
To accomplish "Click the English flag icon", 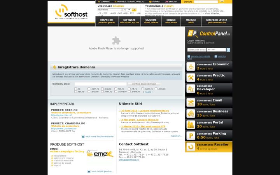I will click(x=167, y=2).
